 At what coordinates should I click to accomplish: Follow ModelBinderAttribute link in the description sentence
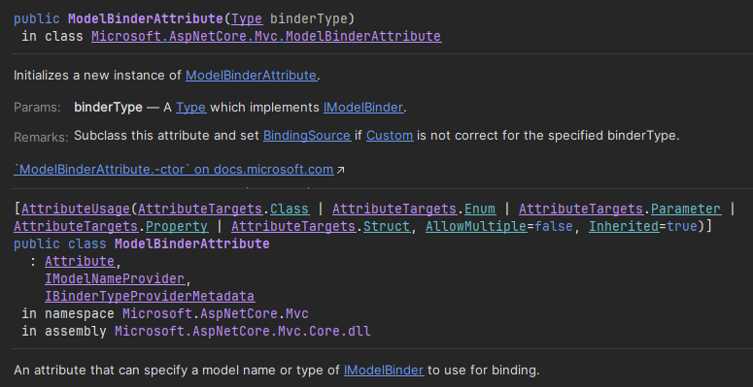tap(251, 76)
